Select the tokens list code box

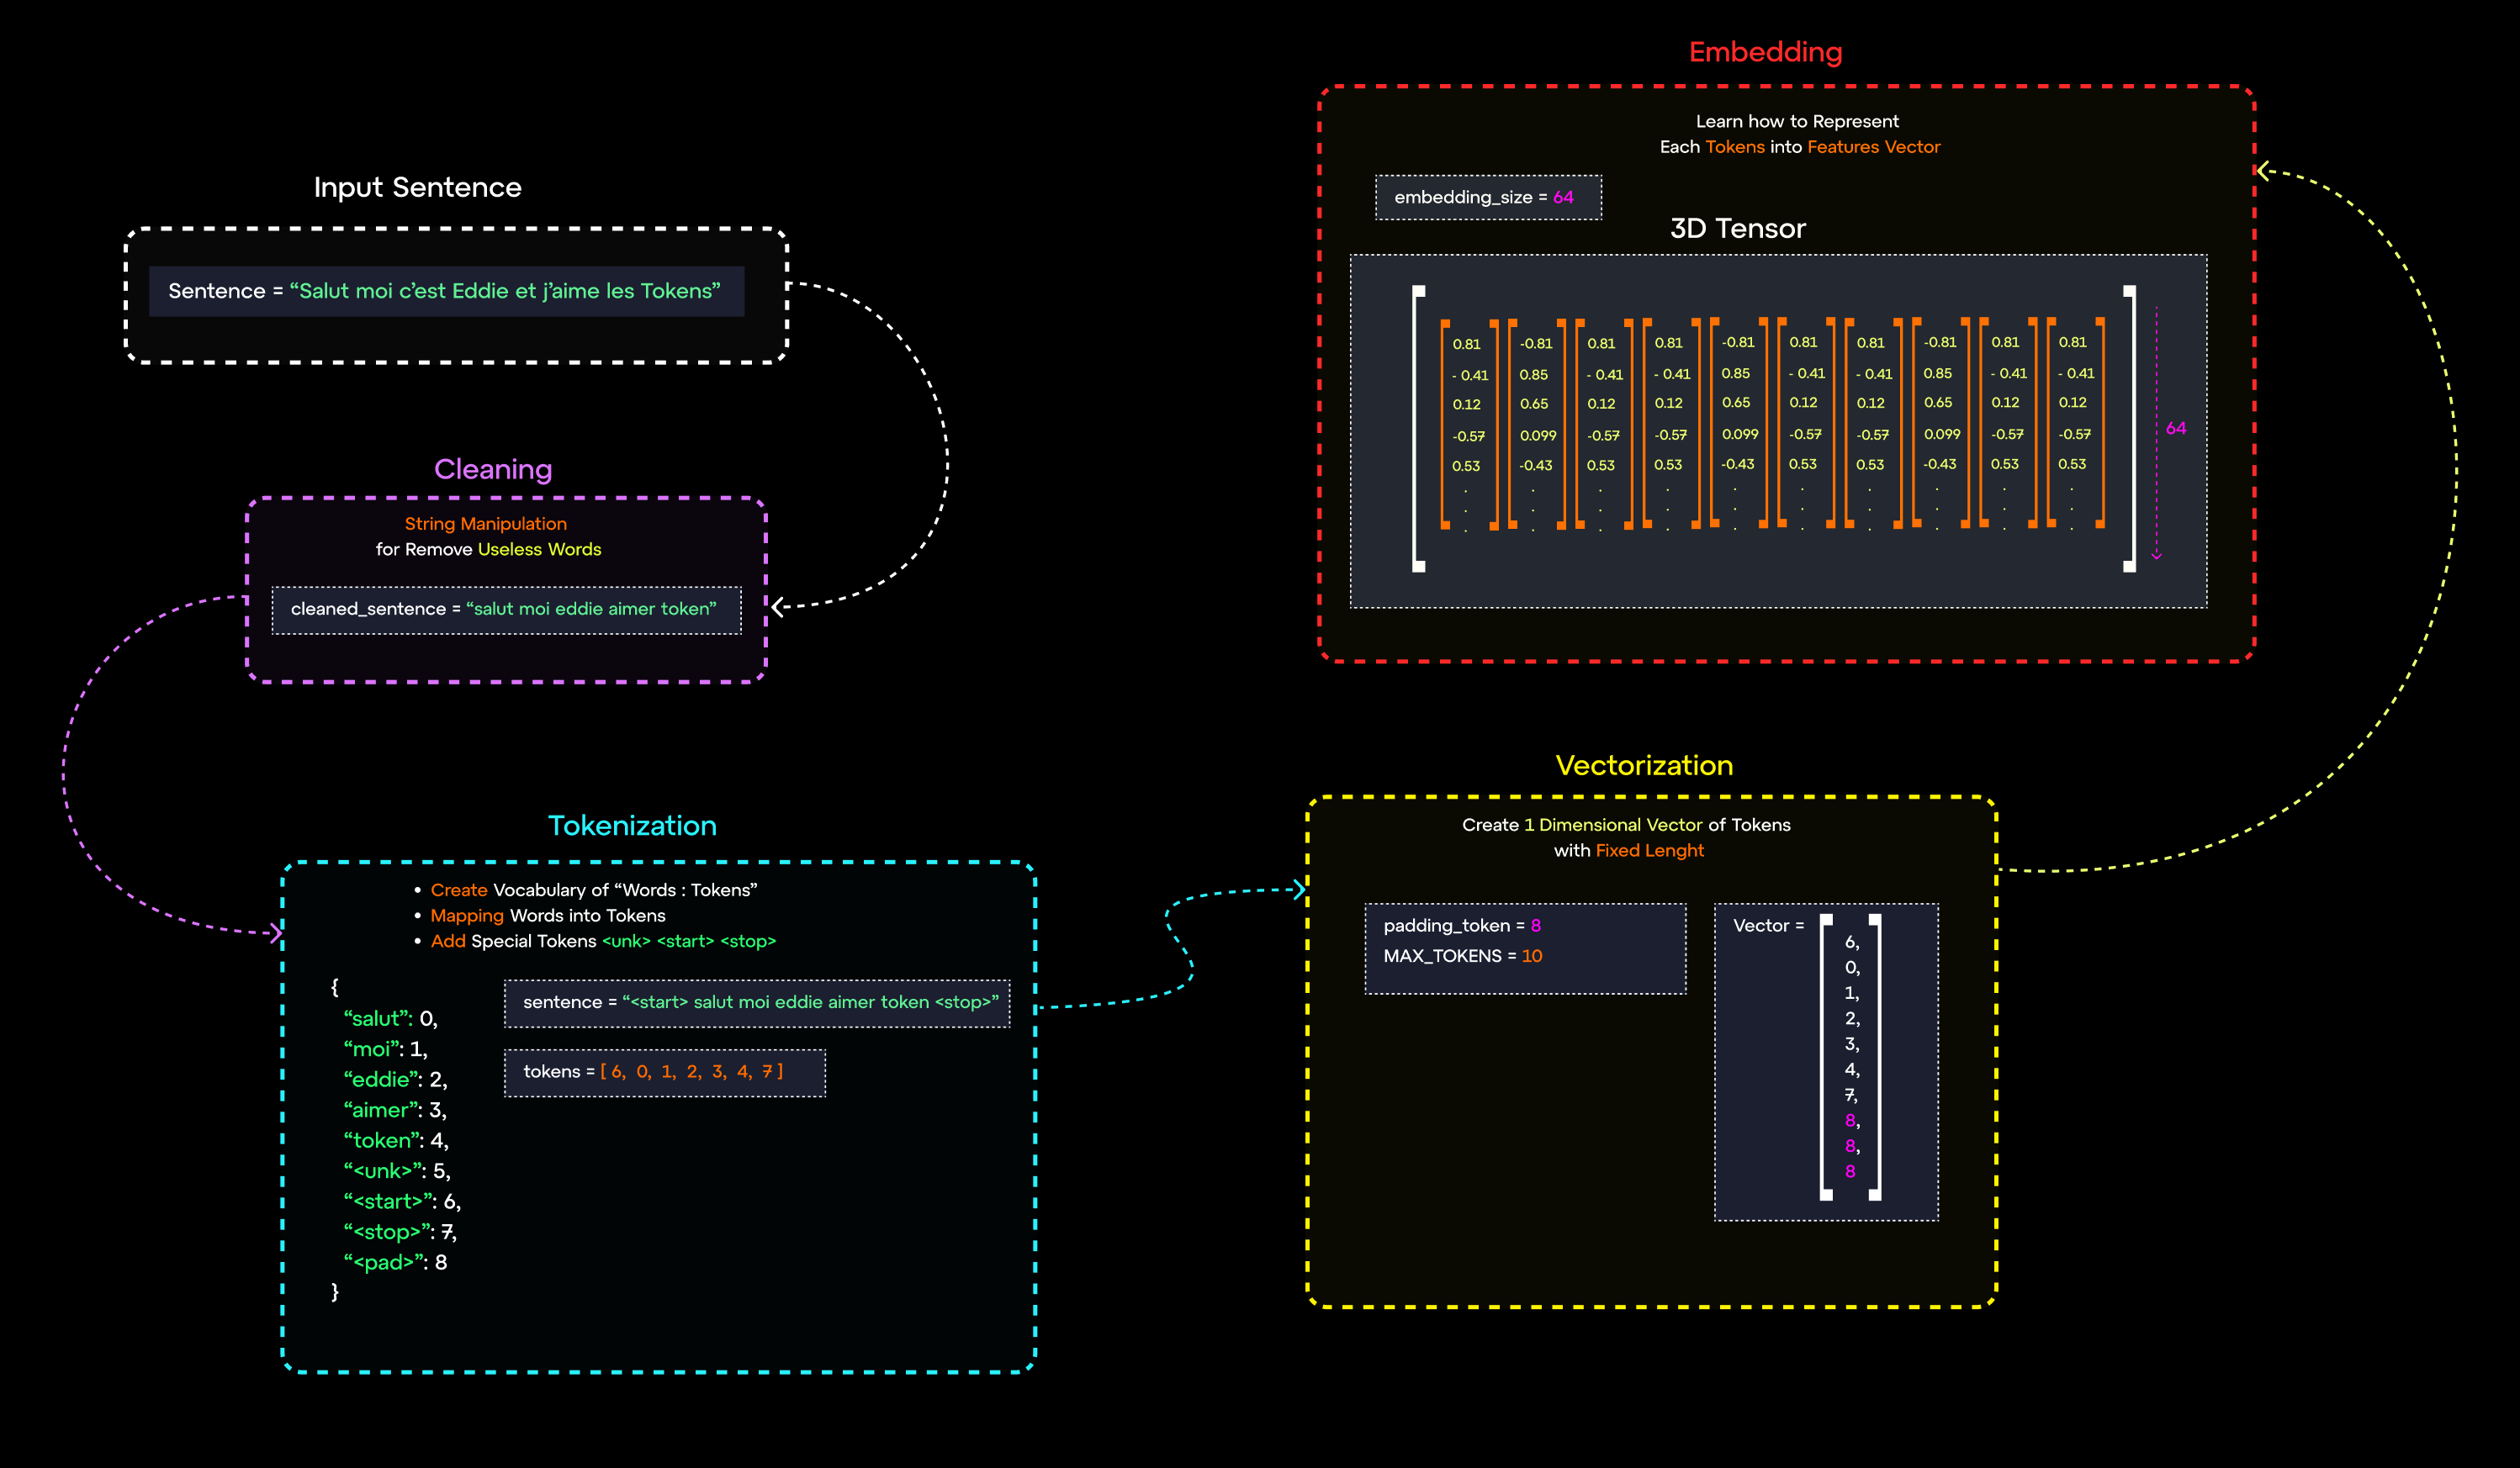(x=664, y=1072)
